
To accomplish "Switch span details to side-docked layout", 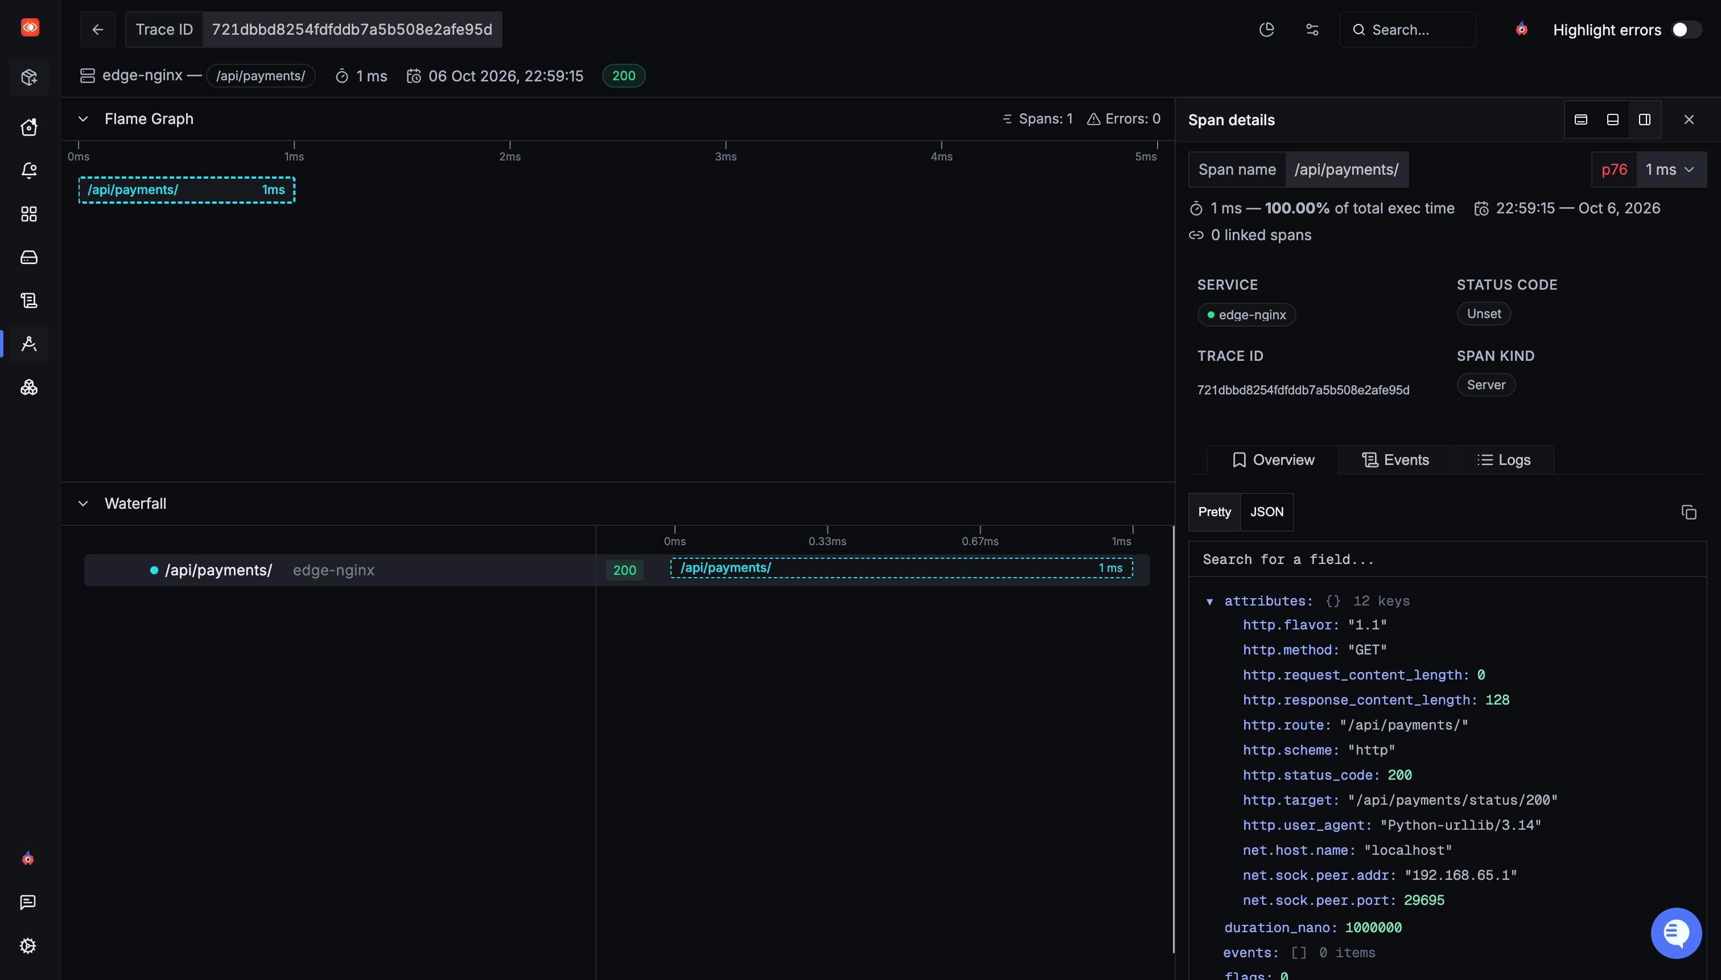I will (1644, 119).
